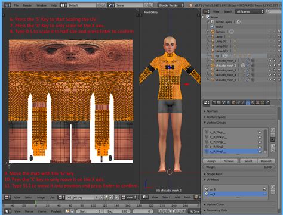
Task: Open the Info editor type selector icon
Action: point(8,5)
